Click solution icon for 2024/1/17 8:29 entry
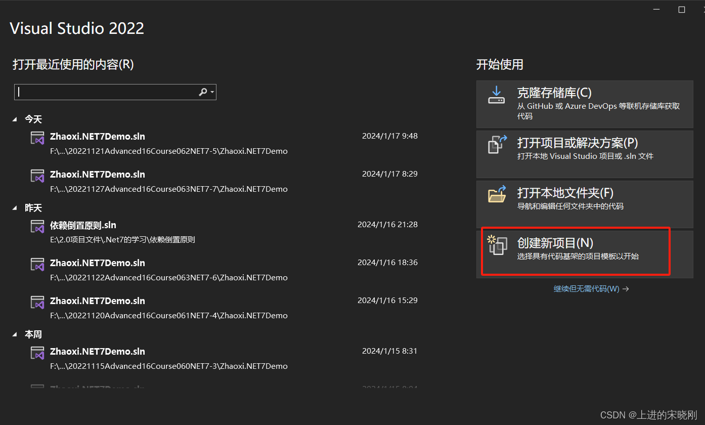The width and height of the screenshot is (705, 425). (x=37, y=176)
